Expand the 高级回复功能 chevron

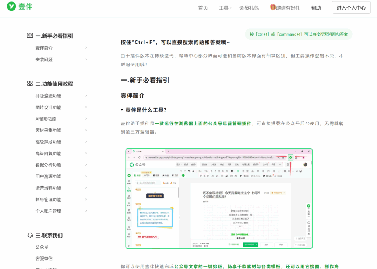click(x=86, y=153)
